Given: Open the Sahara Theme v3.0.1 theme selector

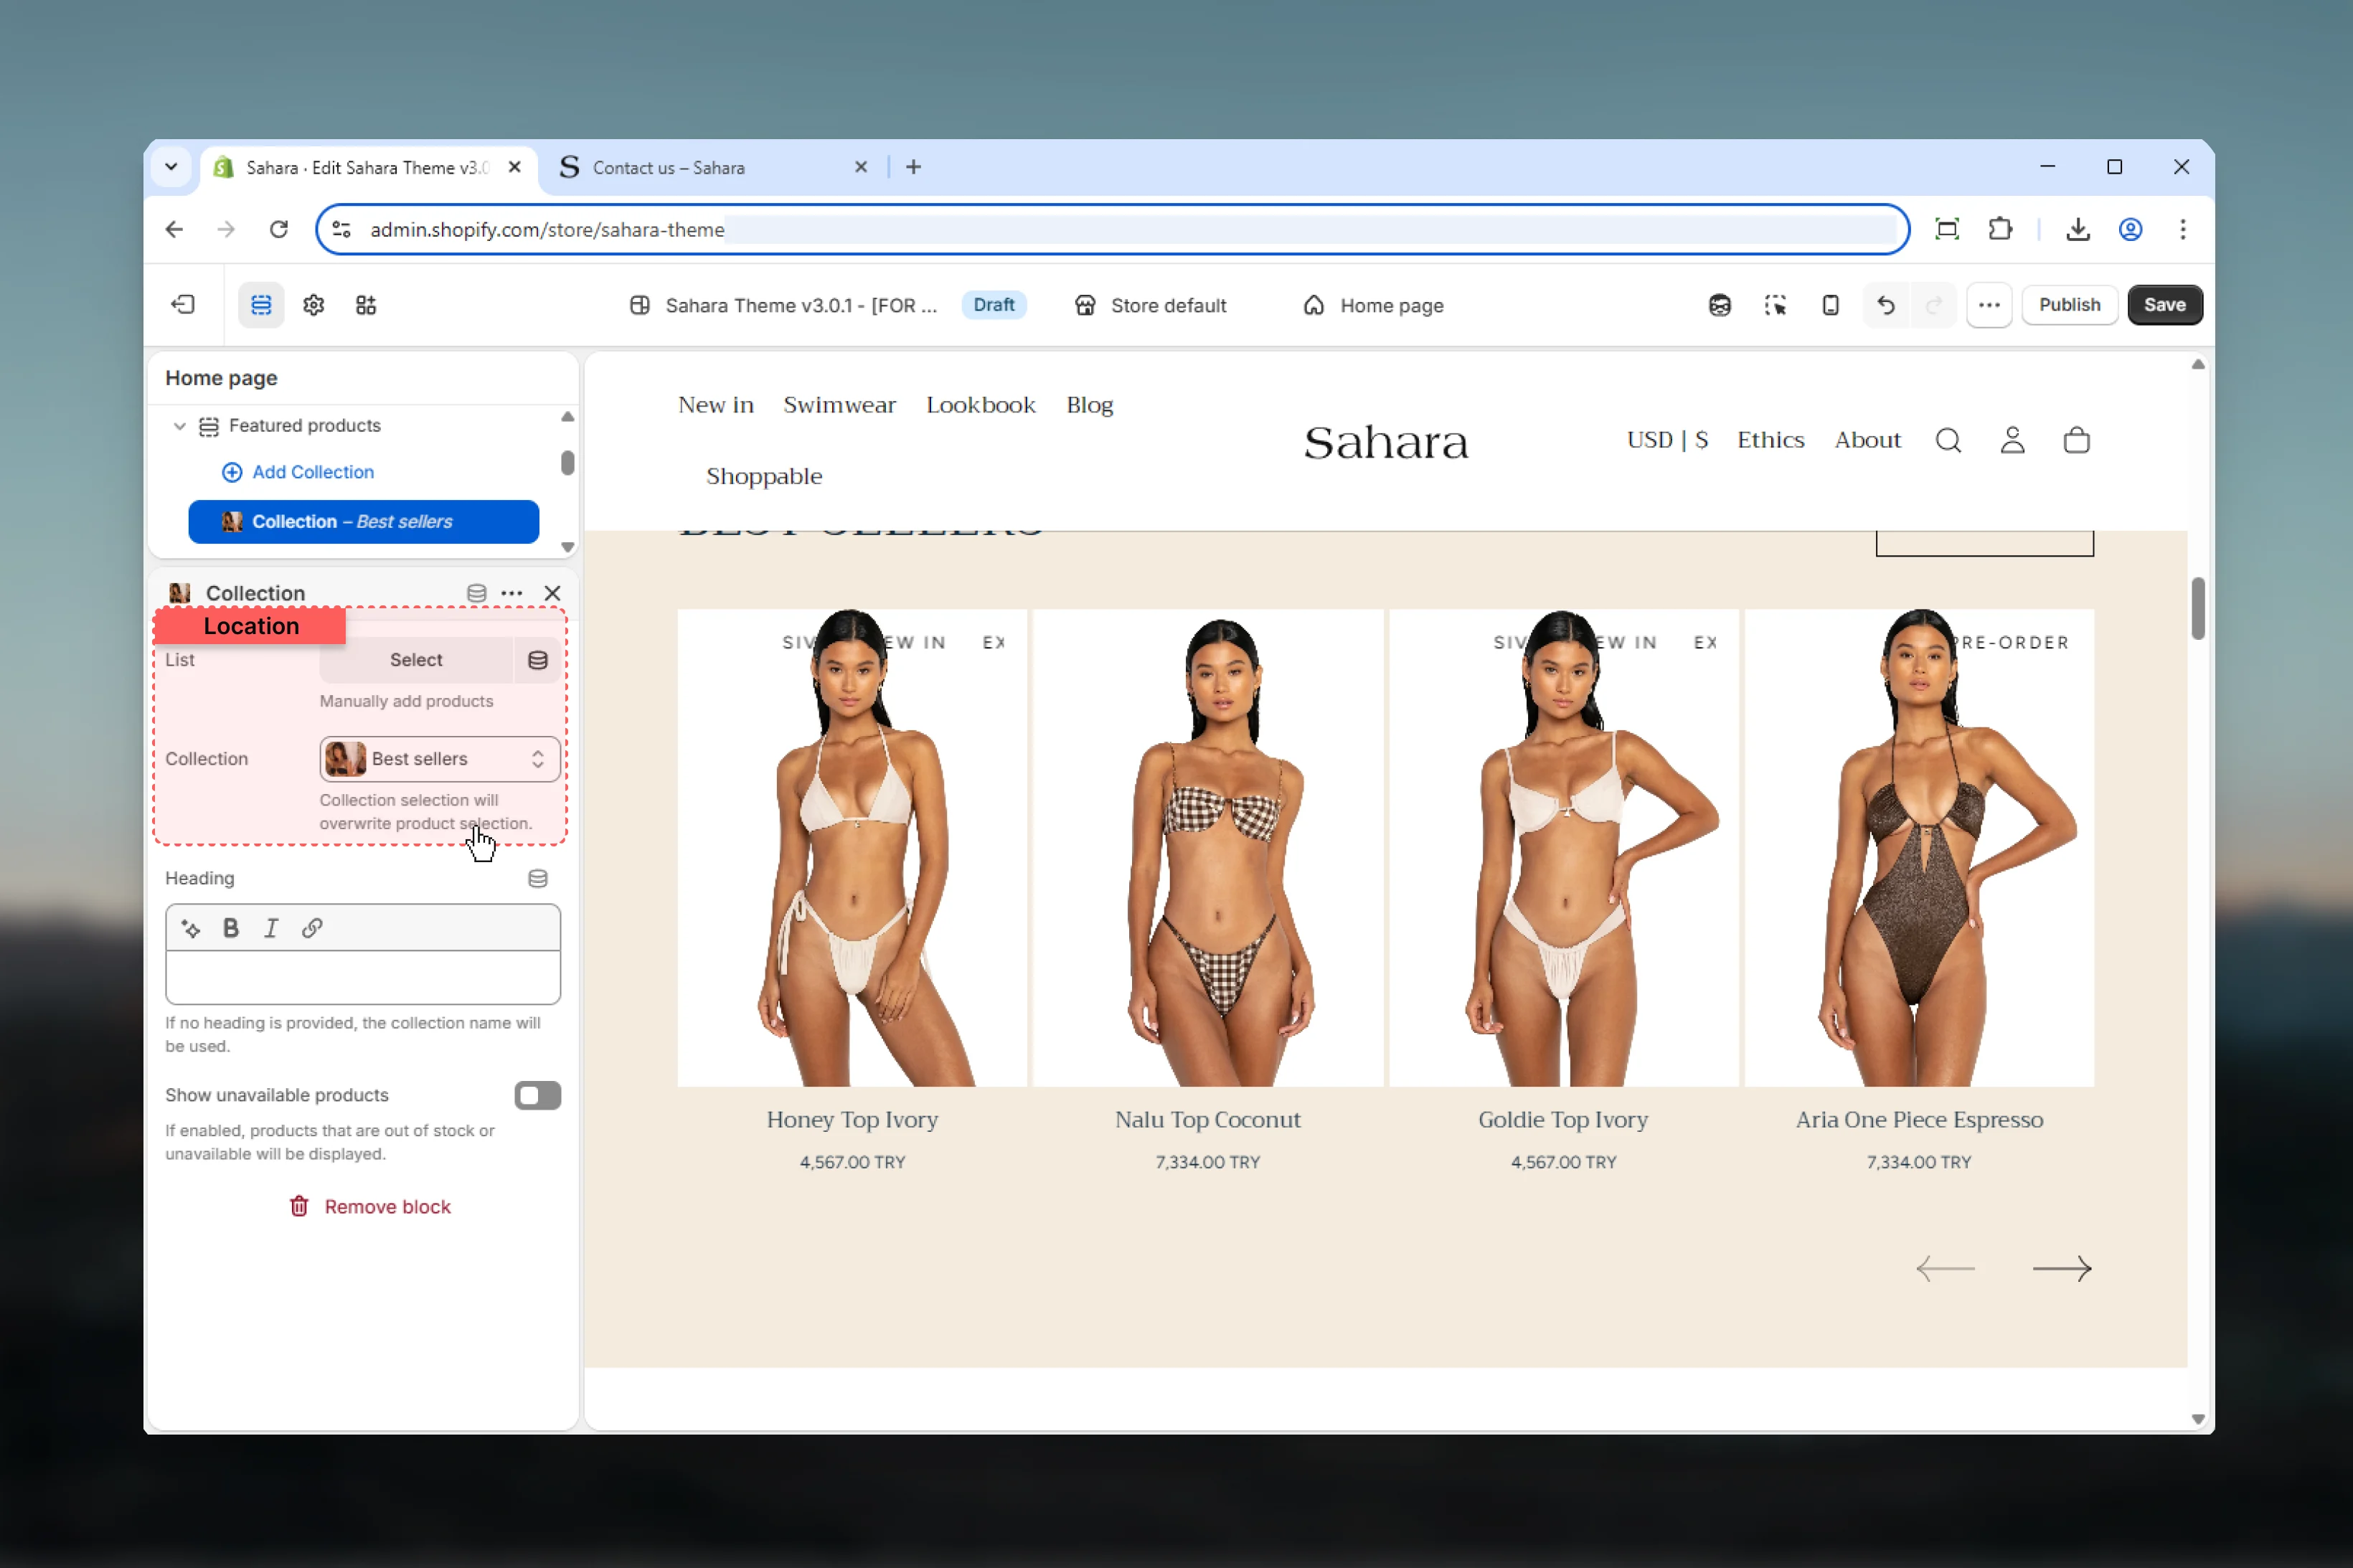Looking at the screenshot, I should 784,305.
